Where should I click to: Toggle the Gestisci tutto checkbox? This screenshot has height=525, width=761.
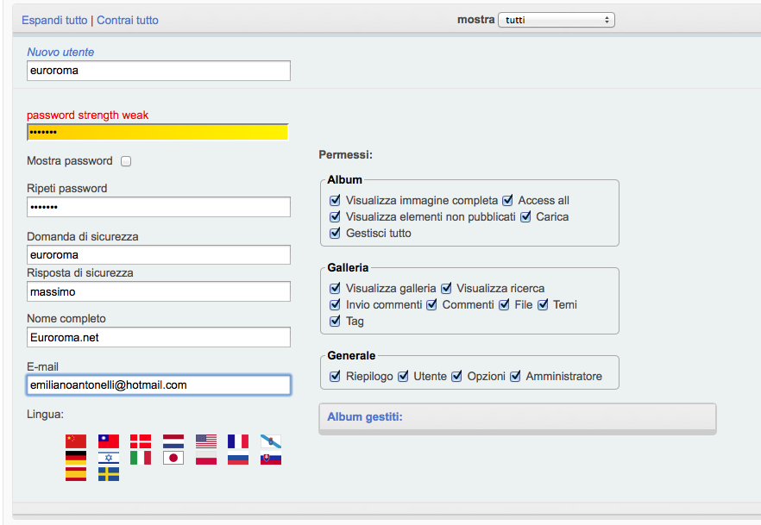(x=335, y=233)
